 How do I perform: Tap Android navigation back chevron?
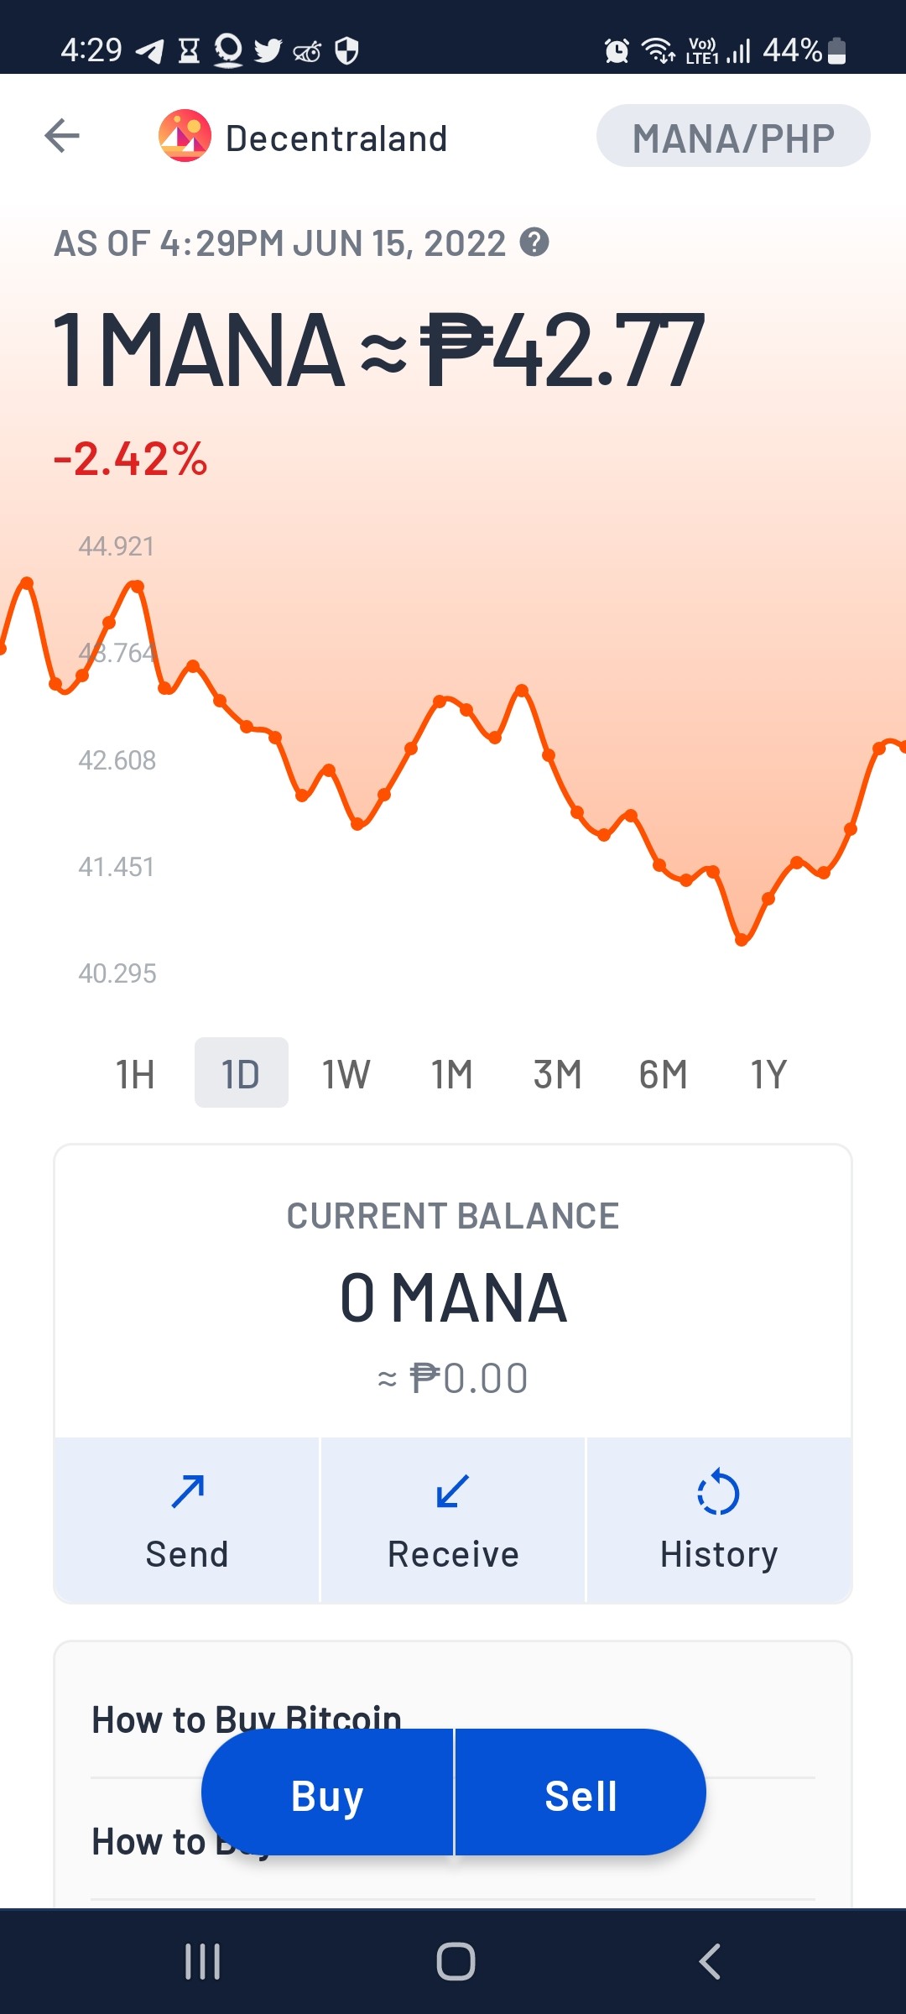tap(710, 1962)
